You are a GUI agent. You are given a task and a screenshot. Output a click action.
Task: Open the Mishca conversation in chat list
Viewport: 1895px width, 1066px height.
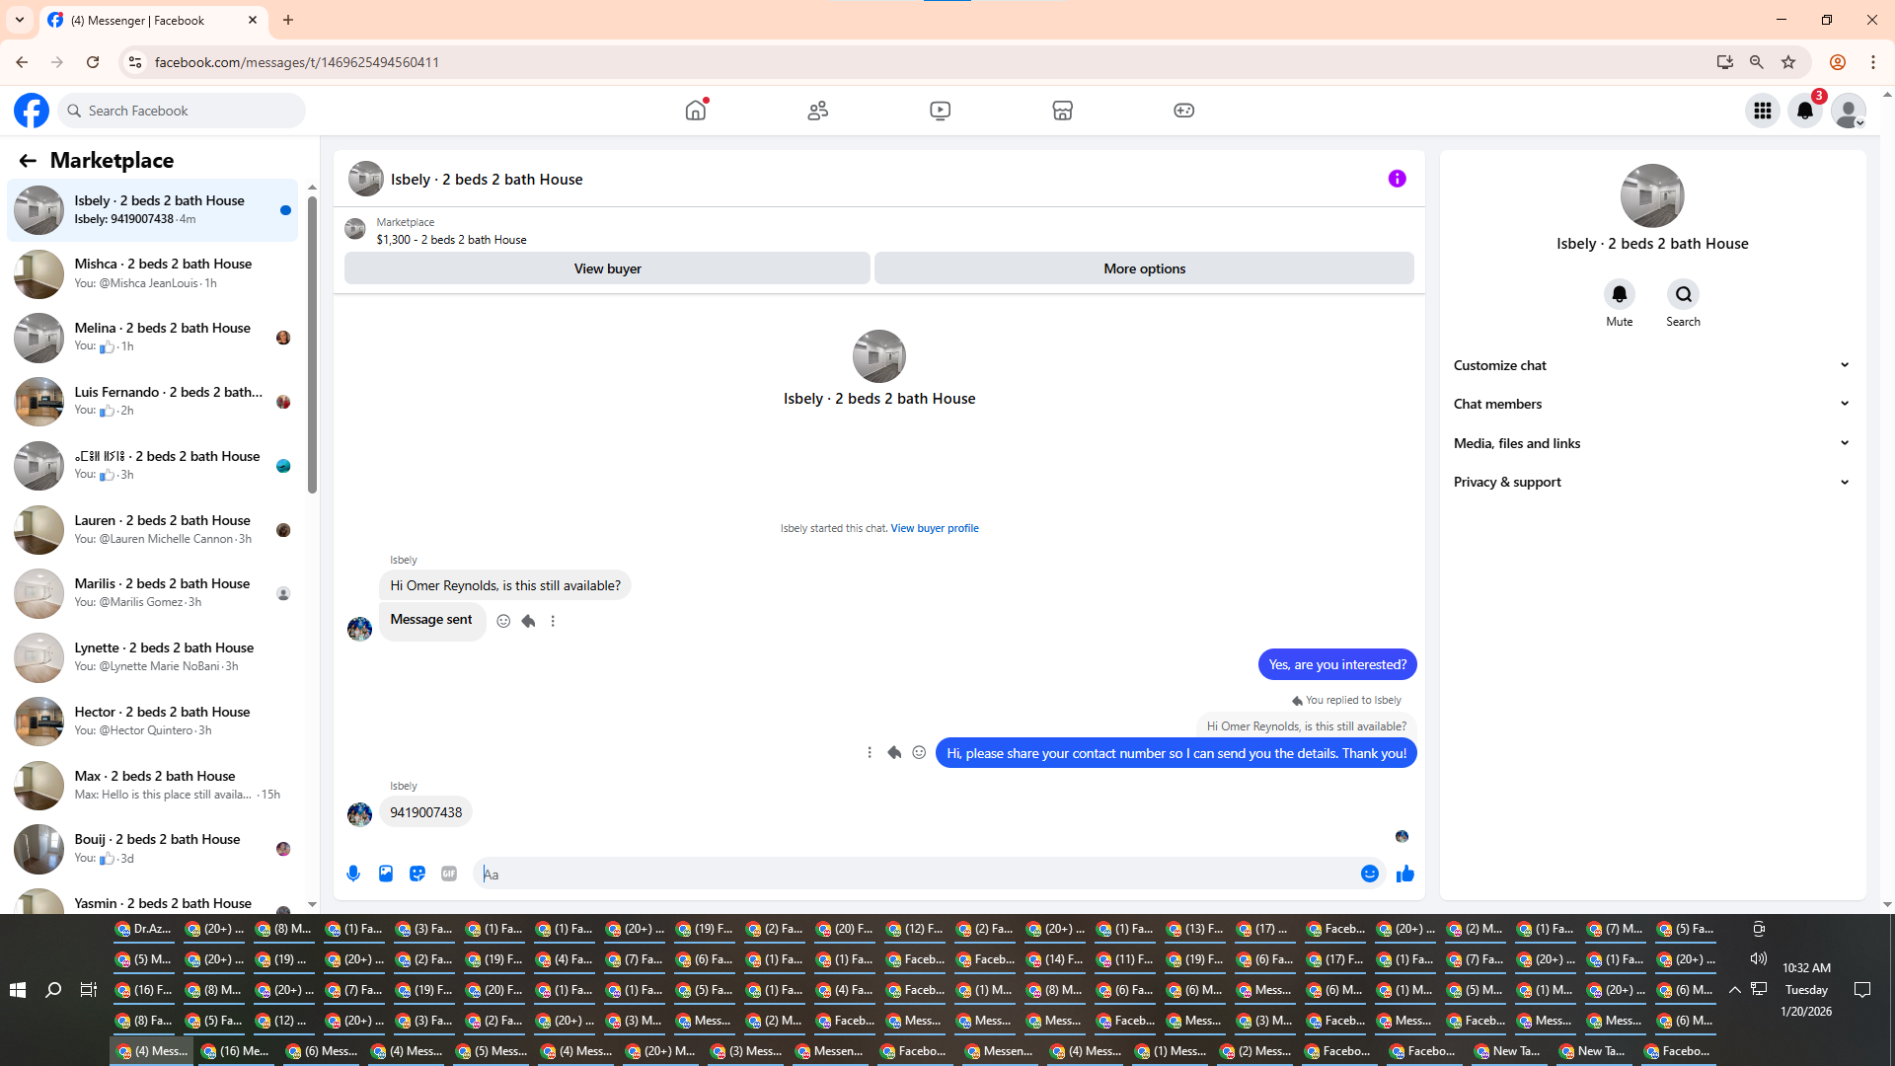153,273
